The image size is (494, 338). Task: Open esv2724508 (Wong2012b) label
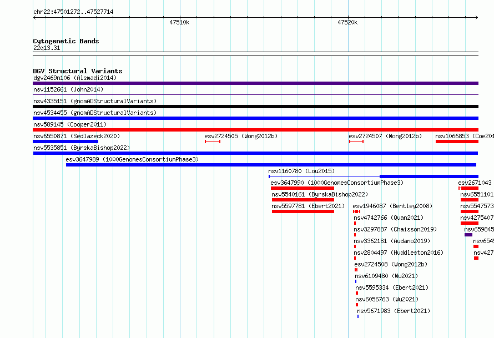(x=391, y=264)
